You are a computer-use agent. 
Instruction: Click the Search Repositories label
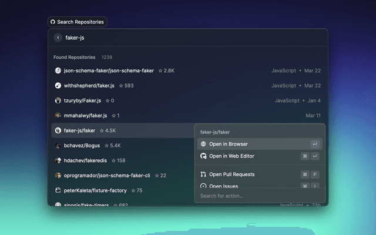click(x=80, y=22)
